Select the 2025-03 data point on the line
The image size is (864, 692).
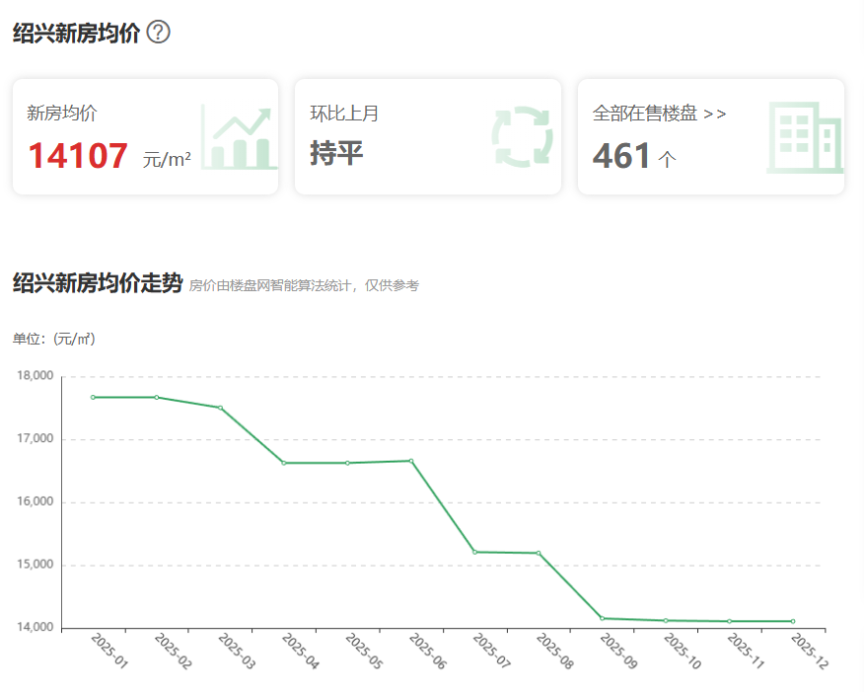pos(220,408)
